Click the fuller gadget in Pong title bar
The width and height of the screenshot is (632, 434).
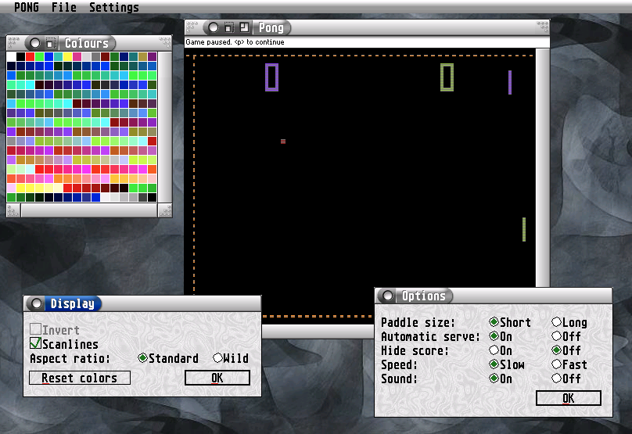tap(244, 27)
